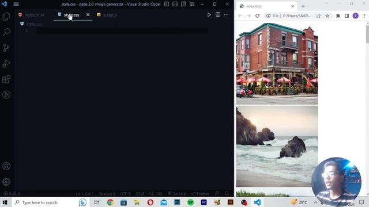Click the Chrome page vertical scrollbar thumb

(x=367, y=34)
